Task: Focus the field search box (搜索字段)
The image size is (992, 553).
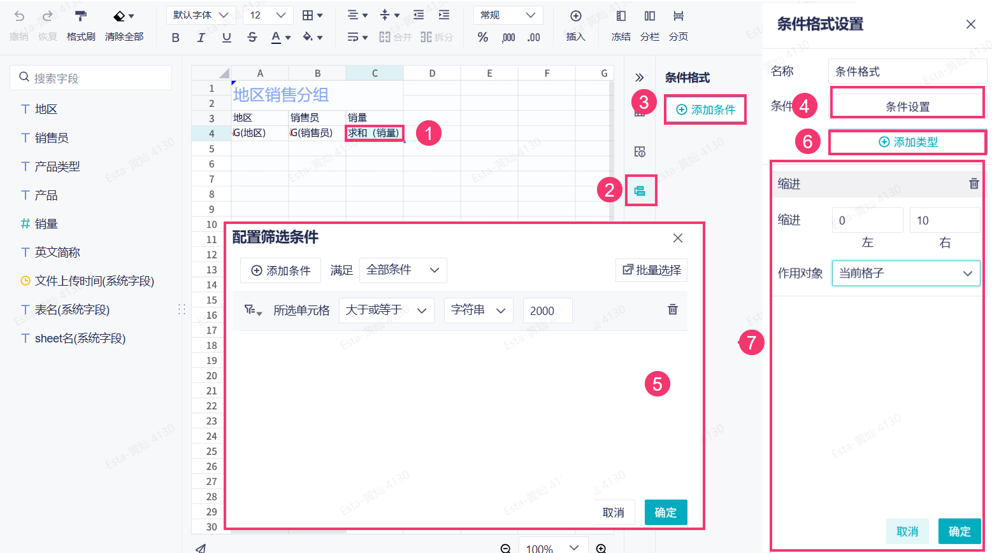Action: (x=91, y=78)
